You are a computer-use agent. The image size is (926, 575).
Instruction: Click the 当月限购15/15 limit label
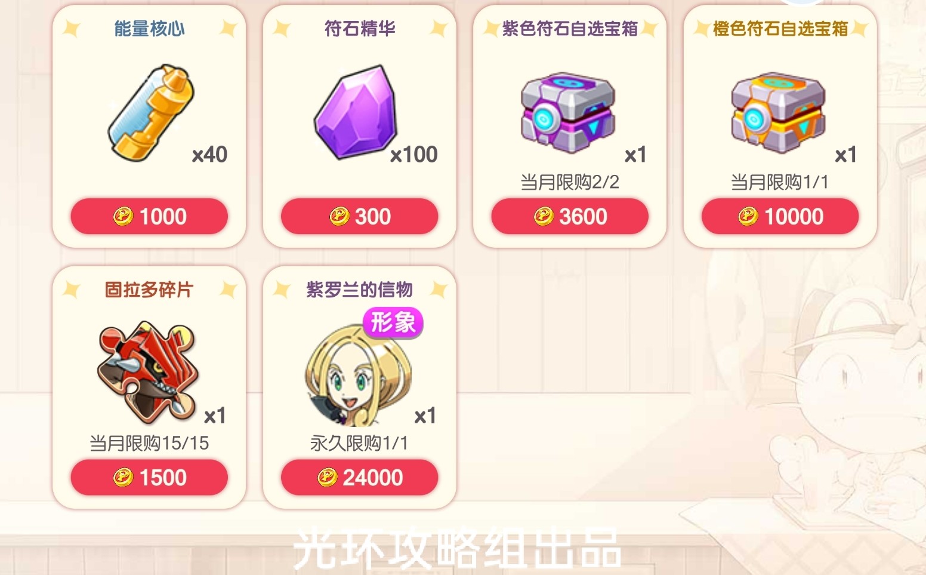149,443
